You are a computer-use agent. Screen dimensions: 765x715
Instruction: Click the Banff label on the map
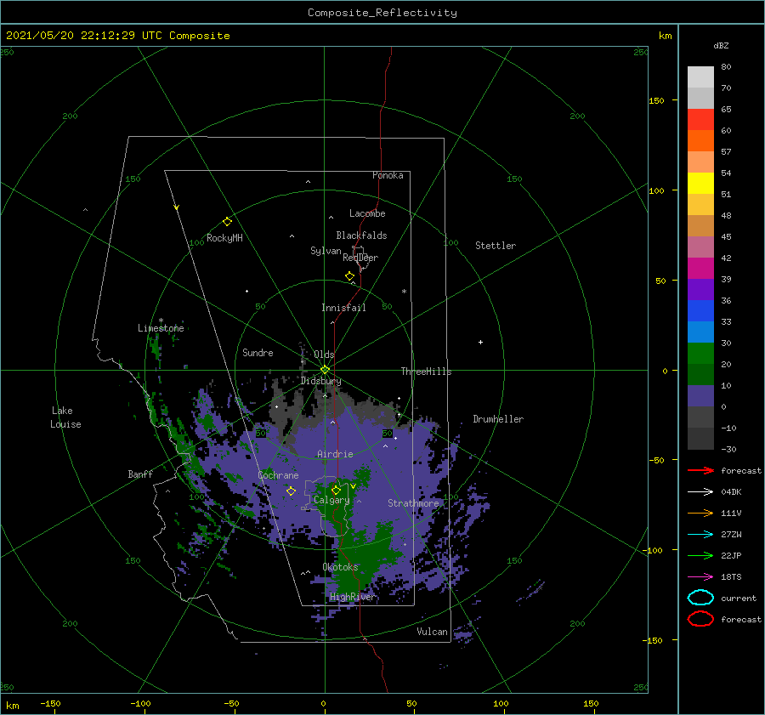click(140, 474)
